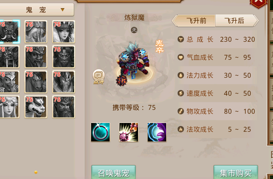Viewport: 273px width, 179px height.
Task: Select the horse-headed pet portrait
Action: (36, 82)
